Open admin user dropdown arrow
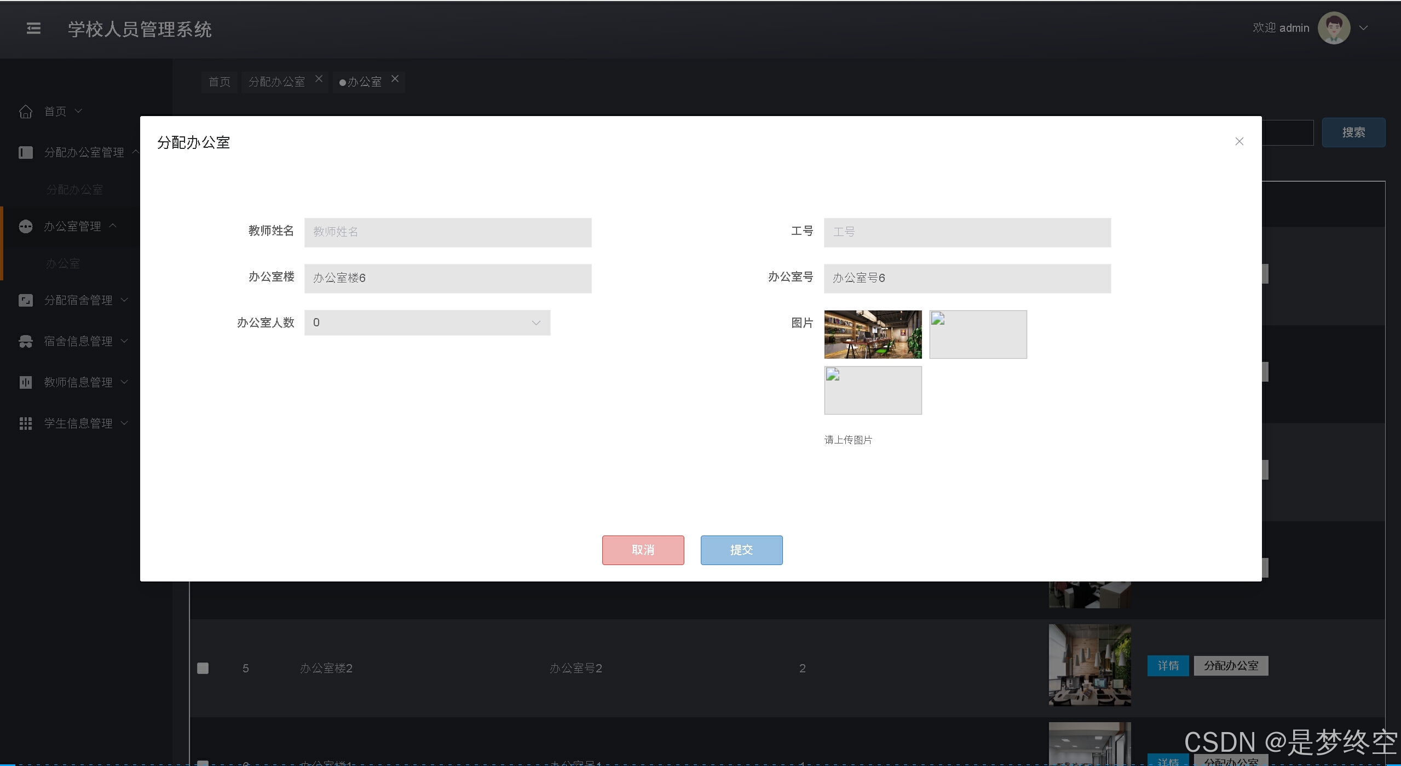The height and width of the screenshot is (766, 1401). tap(1364, 28)
